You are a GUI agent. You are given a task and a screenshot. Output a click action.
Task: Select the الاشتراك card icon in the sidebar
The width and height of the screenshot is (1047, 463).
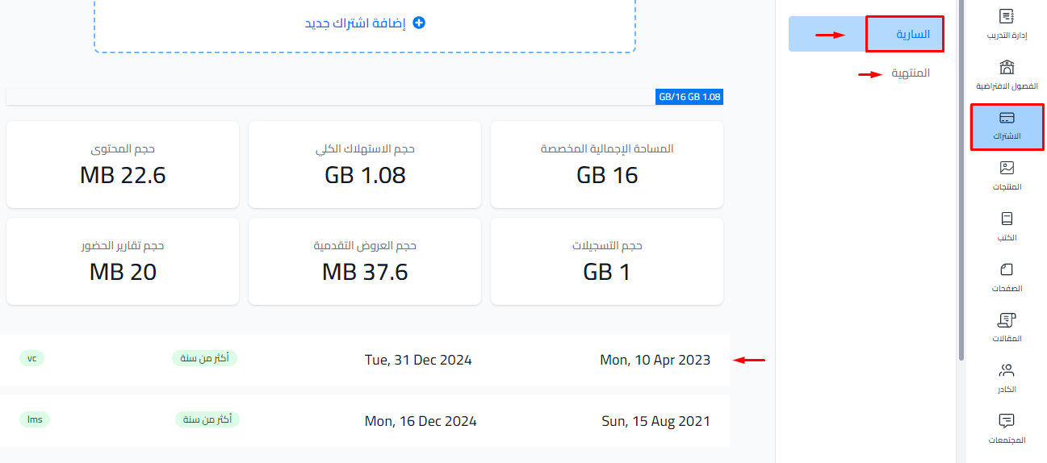(1006, 118)
